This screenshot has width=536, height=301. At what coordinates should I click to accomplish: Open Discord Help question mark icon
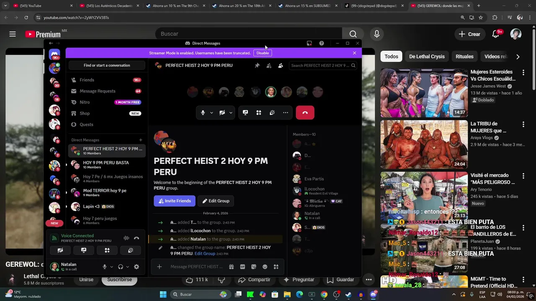(x=321, y=43)
